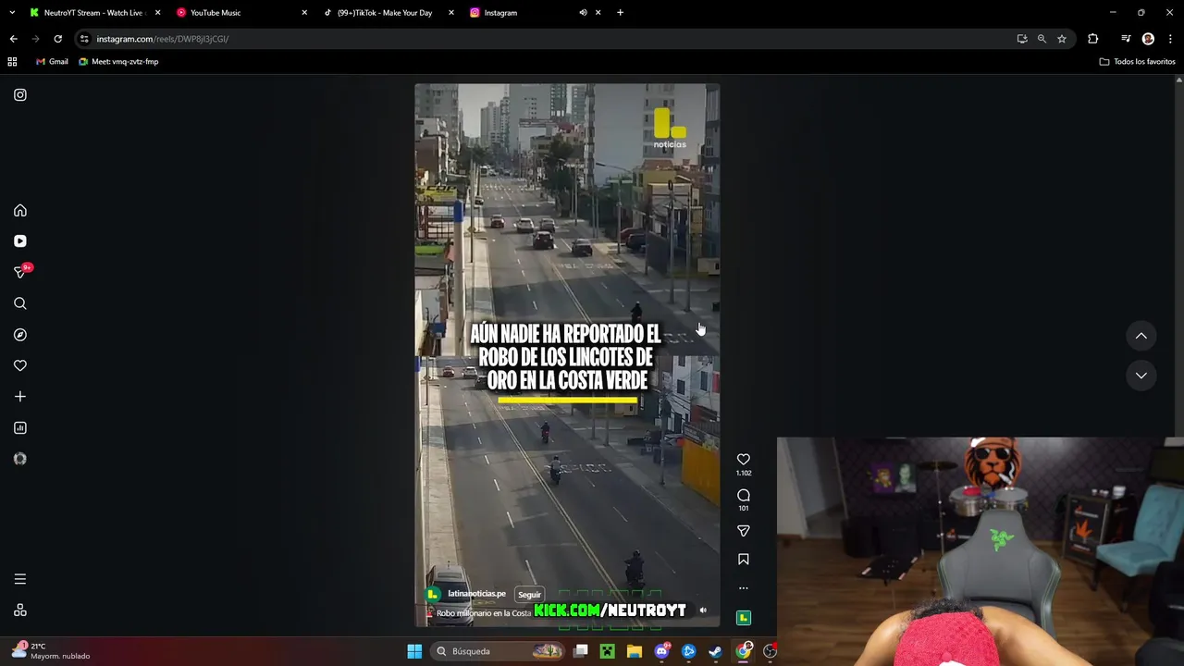Viewport: 1184px width, 666px height.
Task: Open Discord from taskbar
Action: click(661, 651)
